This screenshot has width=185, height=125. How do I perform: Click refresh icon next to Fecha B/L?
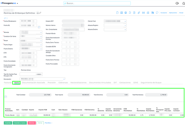(39, 27)
